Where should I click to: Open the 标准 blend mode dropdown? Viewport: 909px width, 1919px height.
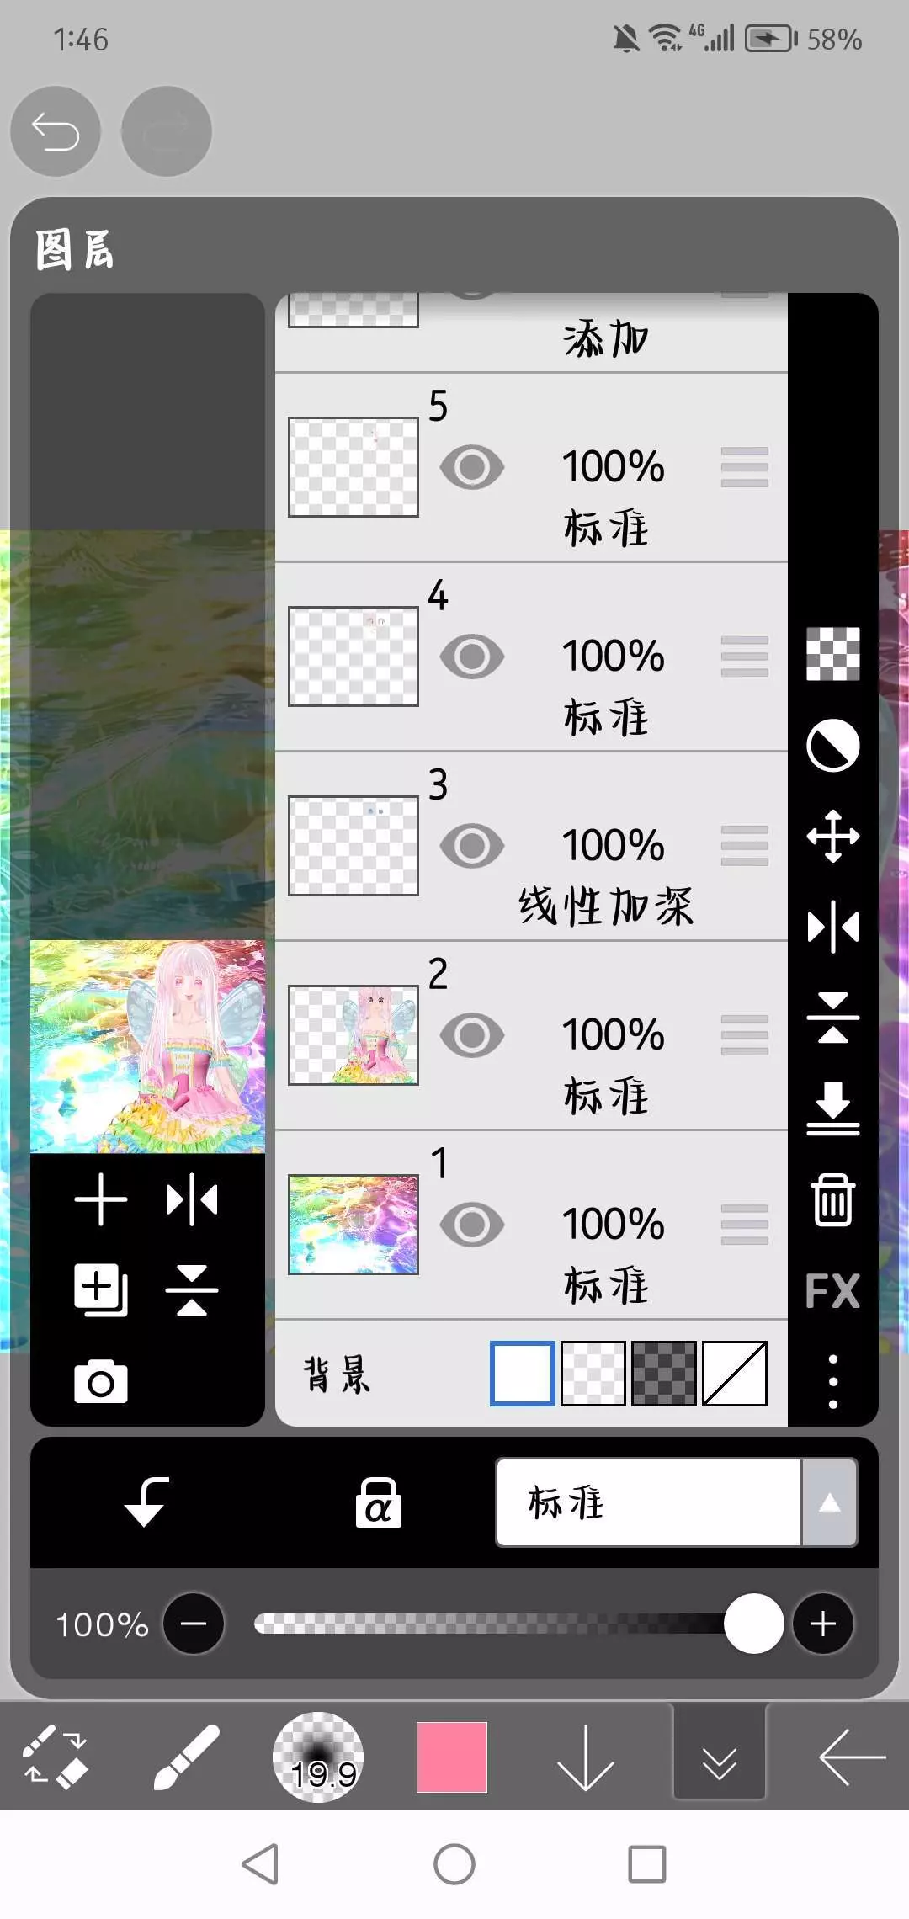coord(677,1502)
